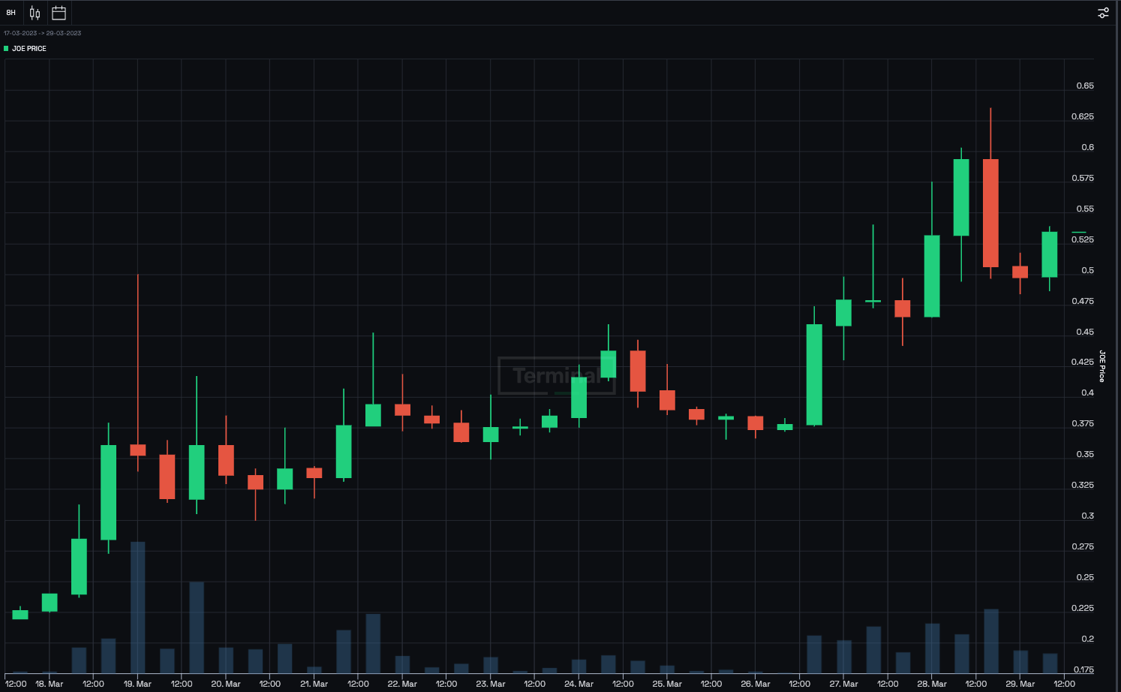The width and height of the screenshot is (1121, 692).
Task: Click the 0.575 price axis label
Action: [x=1083, y=178]
